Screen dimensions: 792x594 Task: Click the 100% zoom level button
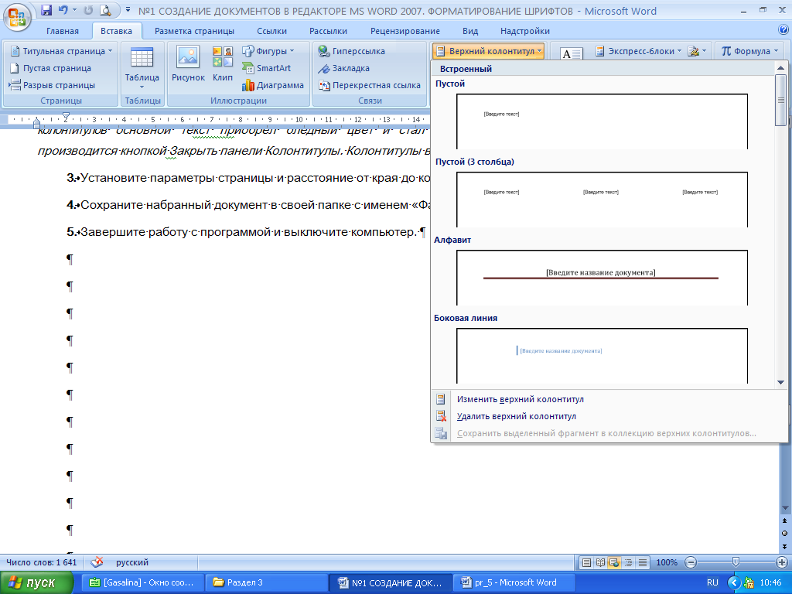666,562
